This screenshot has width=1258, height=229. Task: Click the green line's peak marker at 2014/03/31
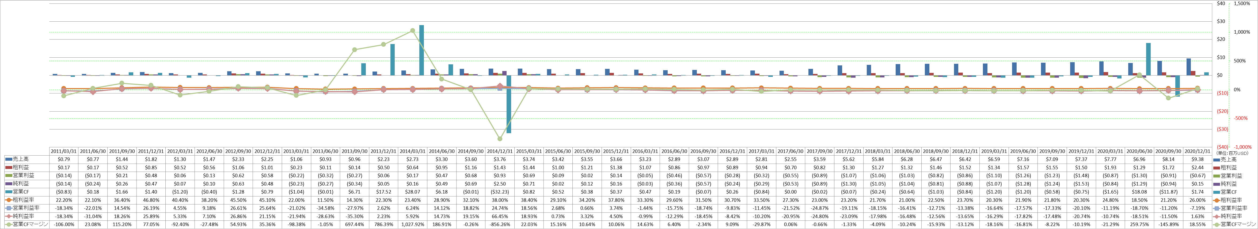[413, 31]
